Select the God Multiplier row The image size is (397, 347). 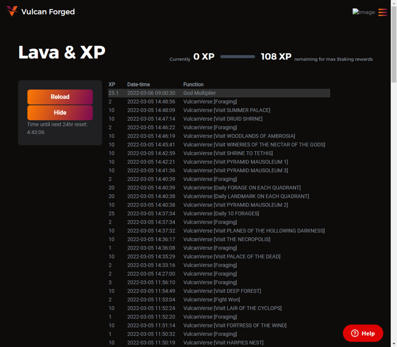click(219, 93)
